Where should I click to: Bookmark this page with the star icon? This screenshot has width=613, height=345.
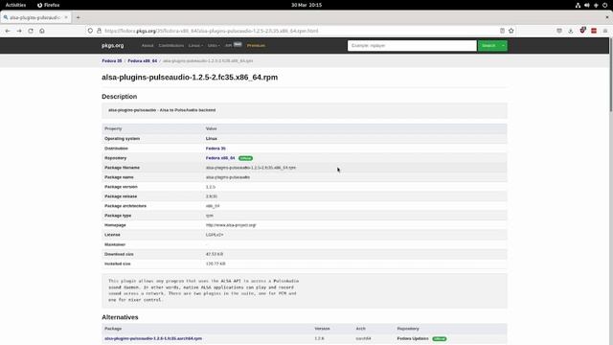511,31
